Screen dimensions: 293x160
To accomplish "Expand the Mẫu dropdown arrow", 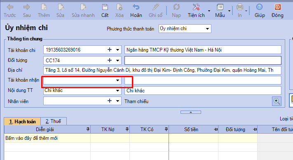I will click(x=229, y=11).
